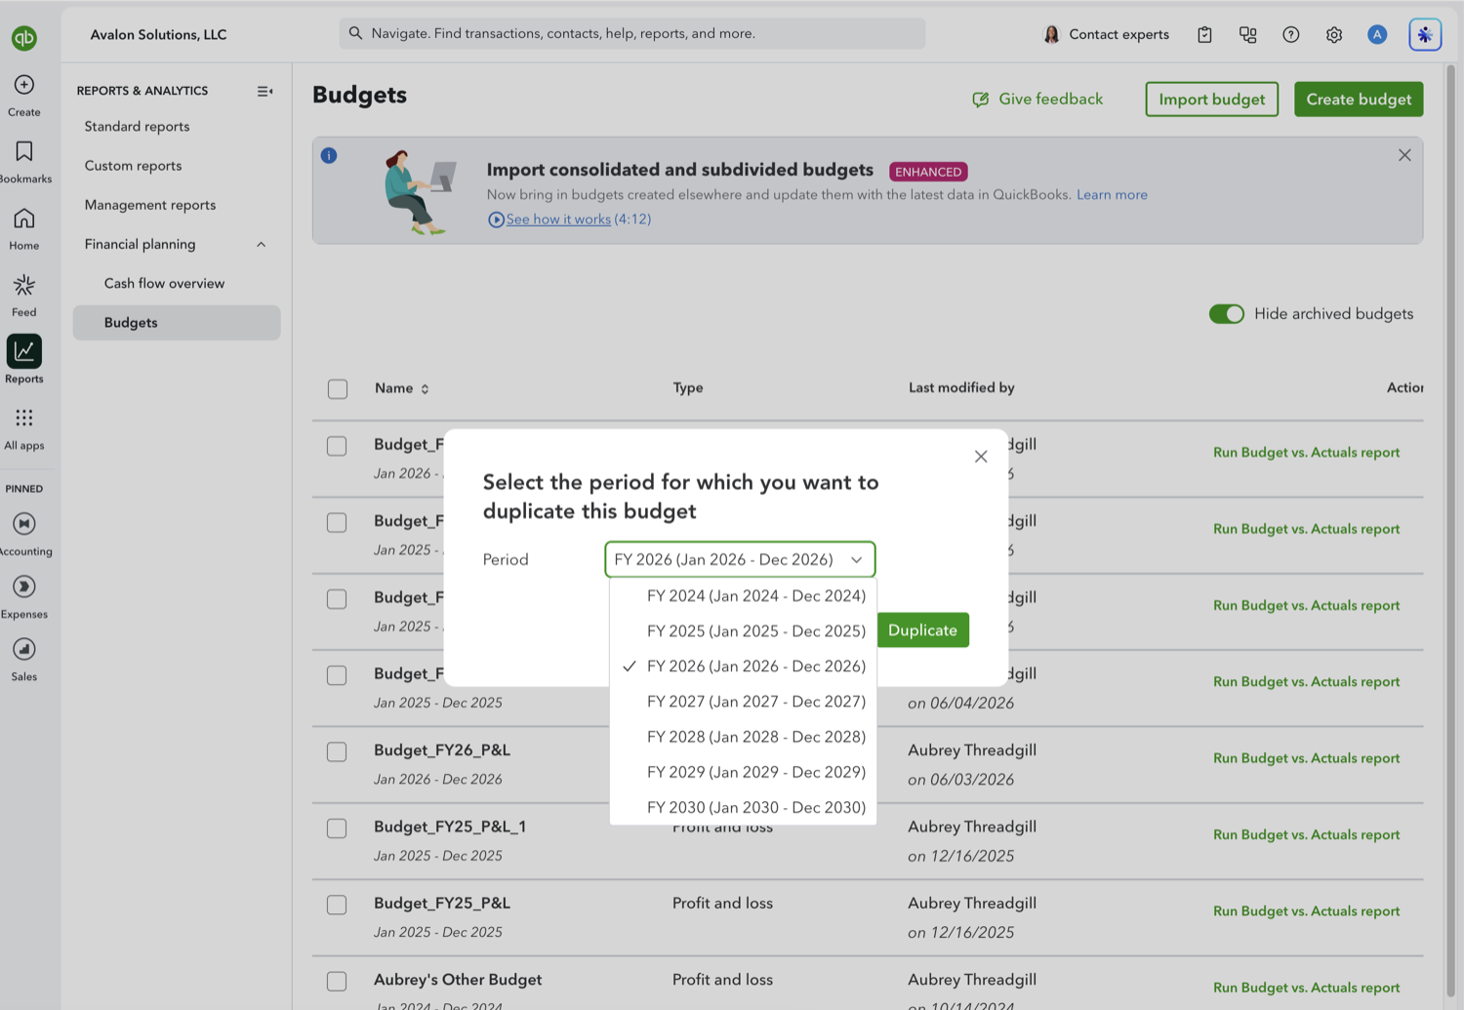Close the duplicate budget dialog
1464x1010 pixels.
coord(981,457)
